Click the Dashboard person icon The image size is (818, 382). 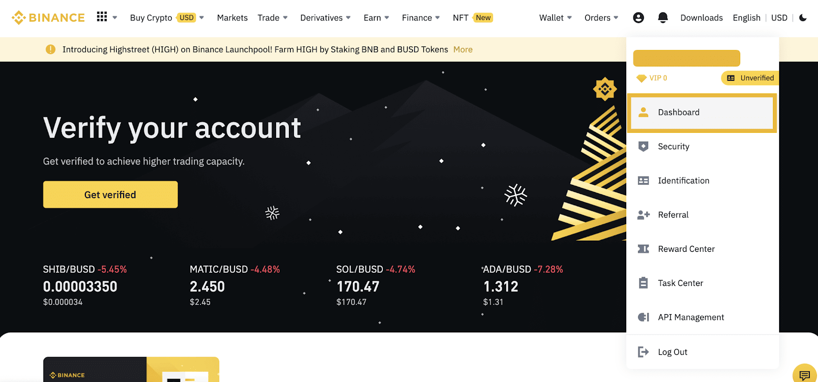pos(644,112)
